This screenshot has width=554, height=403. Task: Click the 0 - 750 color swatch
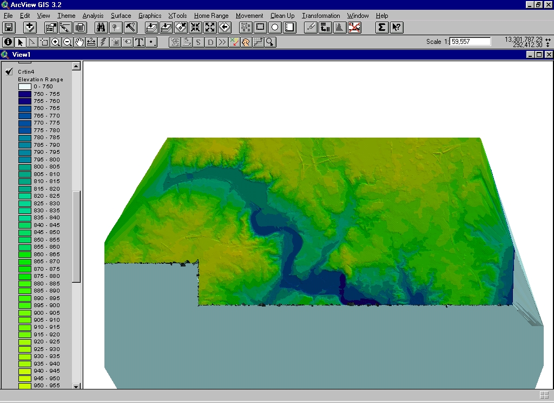click(25, 86)
